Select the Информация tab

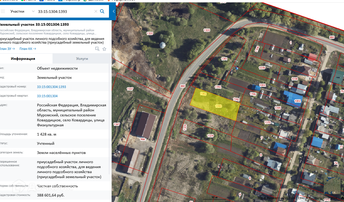point(23,59)
